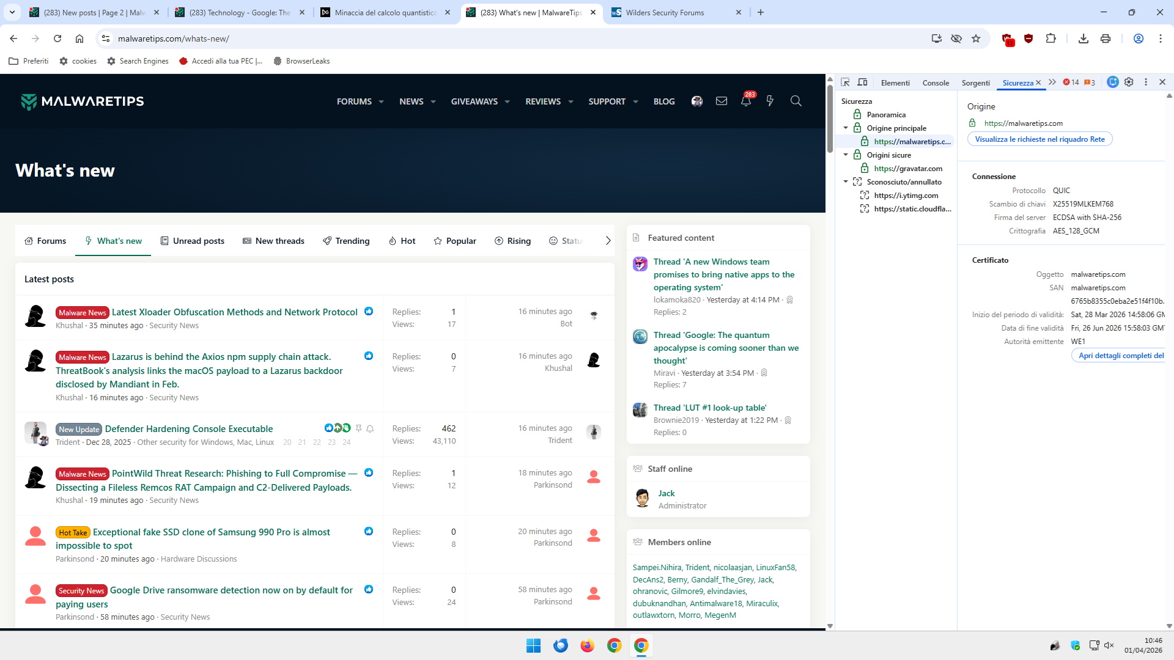Switch to the Rising tab

512,241
